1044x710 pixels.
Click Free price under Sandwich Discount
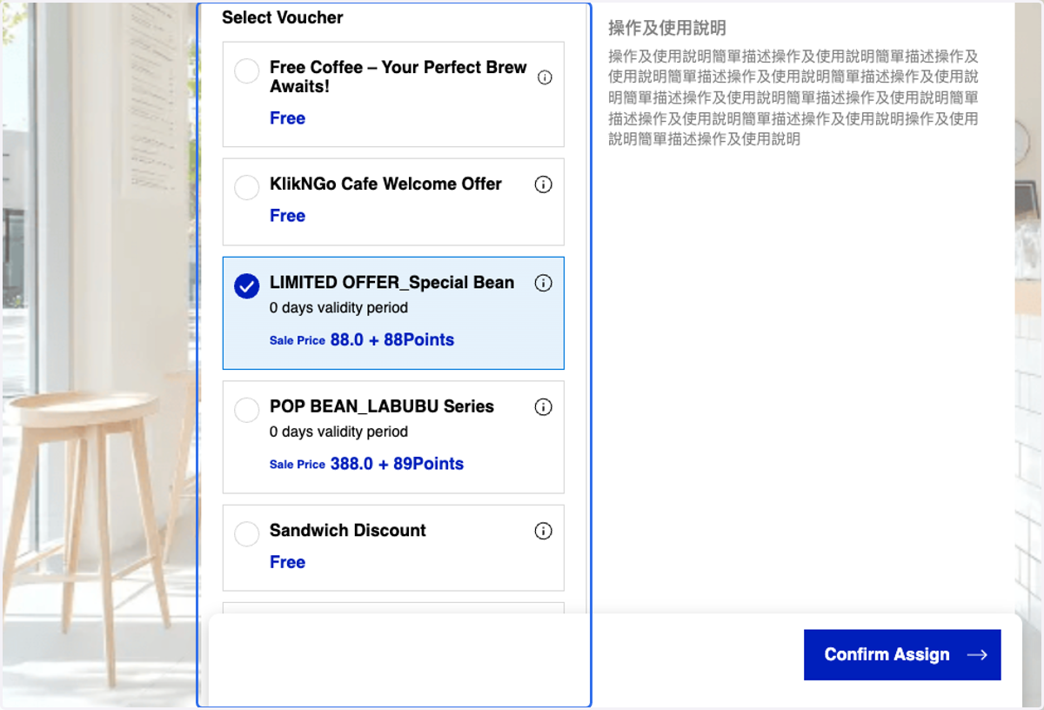[287, 562]
